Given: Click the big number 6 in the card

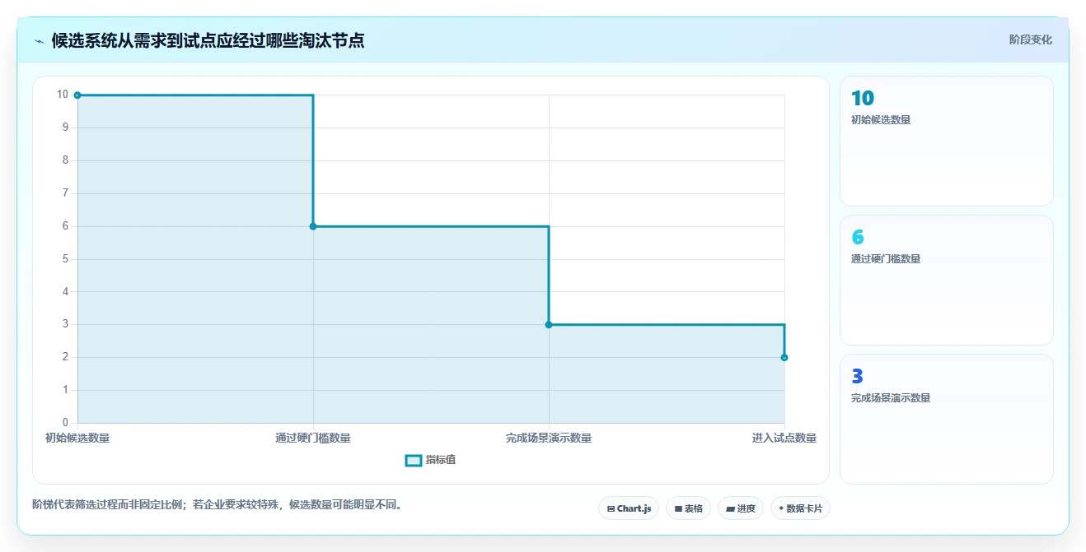Looking at the screenshot, I should tap(858, 238).
